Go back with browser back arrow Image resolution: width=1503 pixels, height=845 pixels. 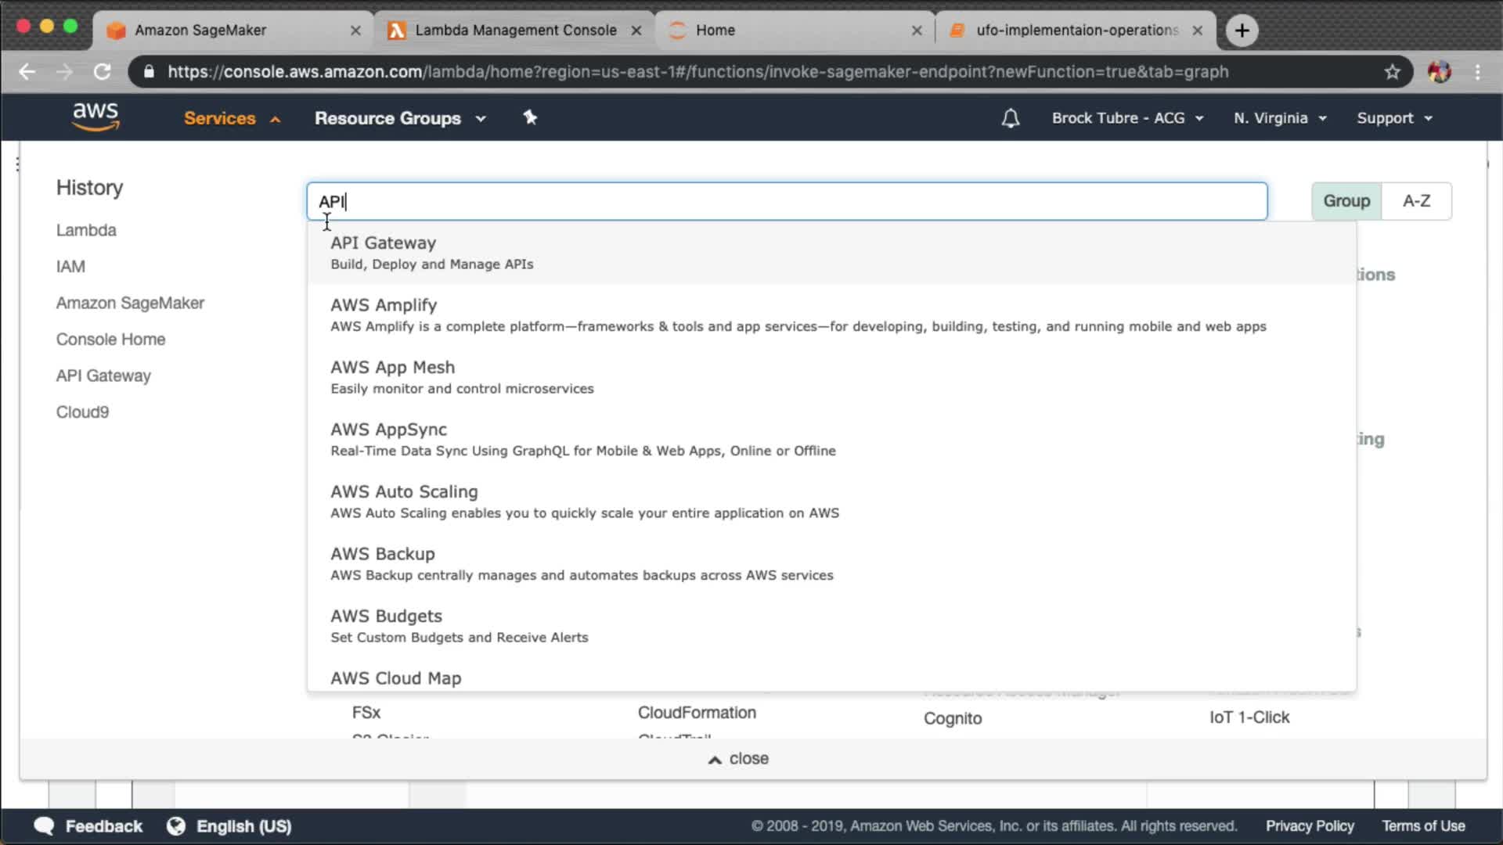click(27, 72)
